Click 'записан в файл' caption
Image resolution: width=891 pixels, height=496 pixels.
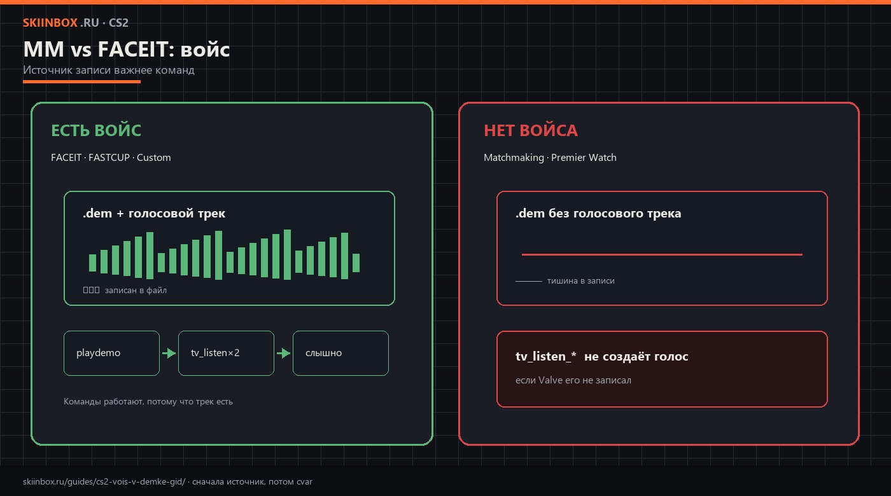click(x=136, y=290)
